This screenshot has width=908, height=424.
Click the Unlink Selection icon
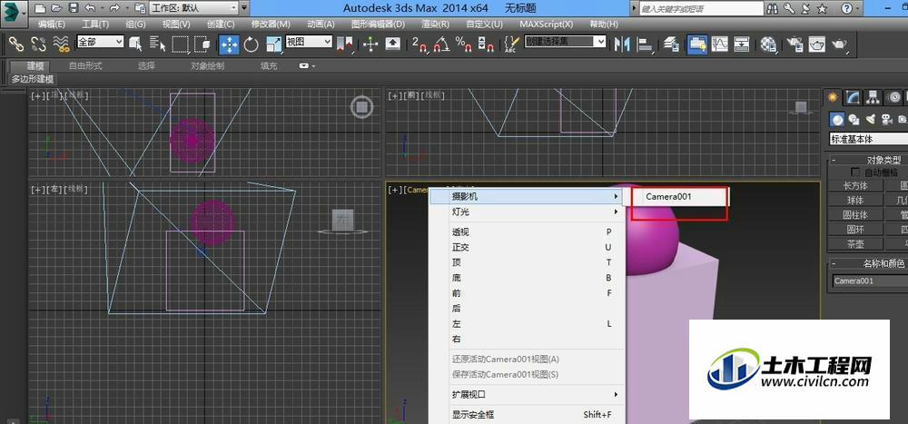(x=38, y=44)
